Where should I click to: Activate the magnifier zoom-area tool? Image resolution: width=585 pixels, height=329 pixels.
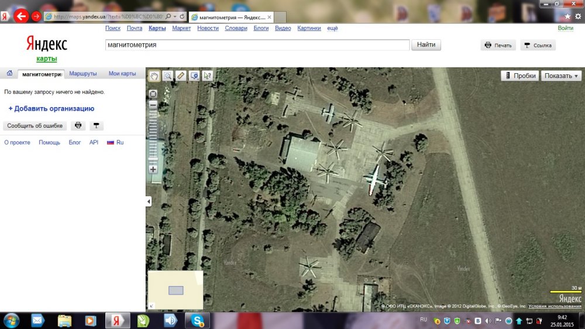[168, 76]
